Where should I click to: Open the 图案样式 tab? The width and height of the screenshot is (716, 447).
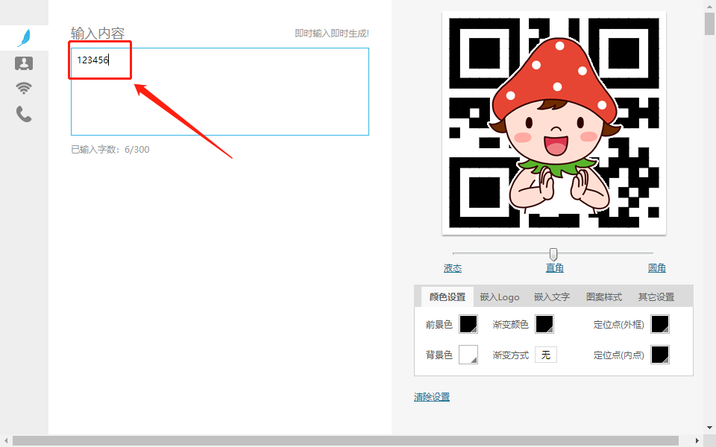coord(604,297)
